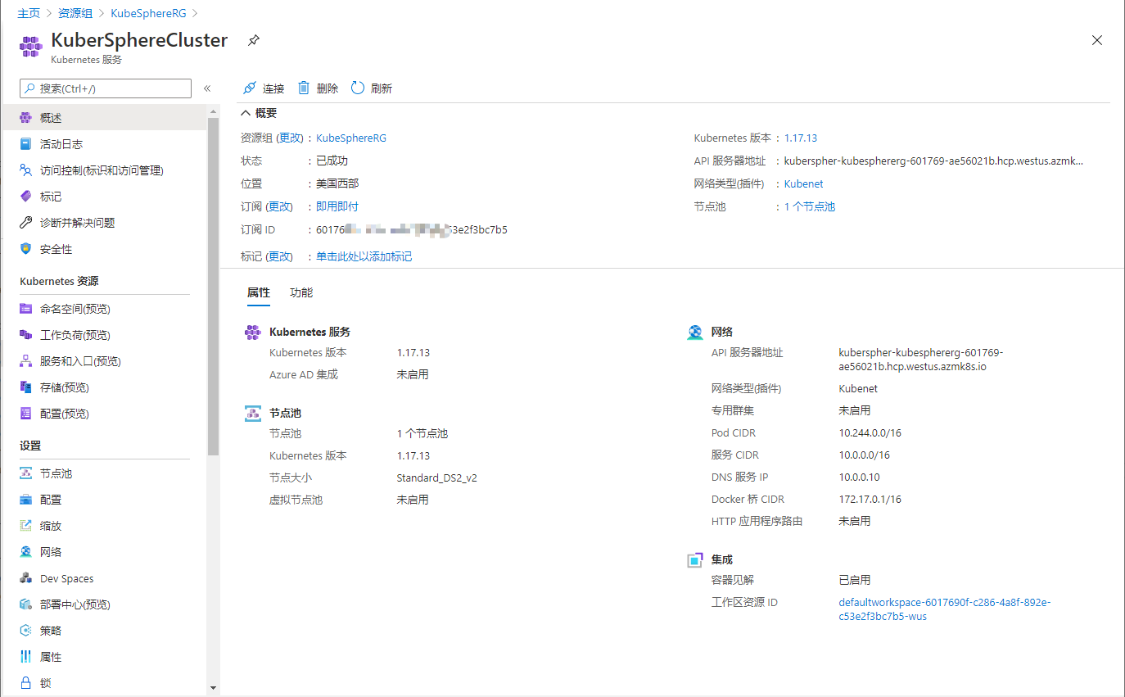
Task: Click the 集成 section heading
Action: click(x=722, y=559)
